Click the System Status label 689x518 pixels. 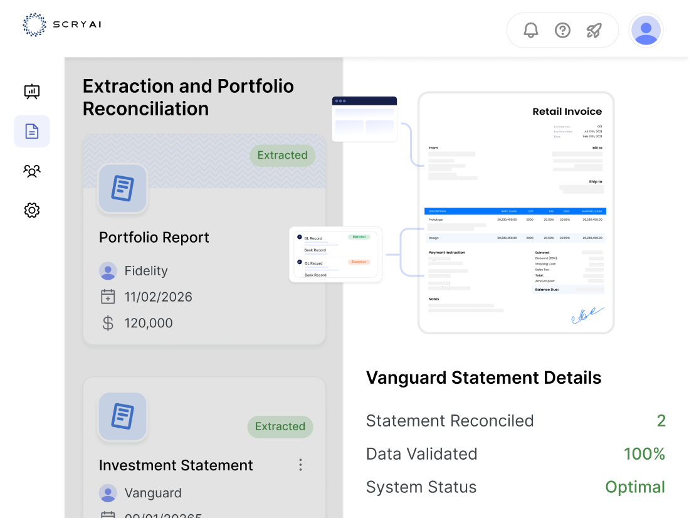(421, 487)
